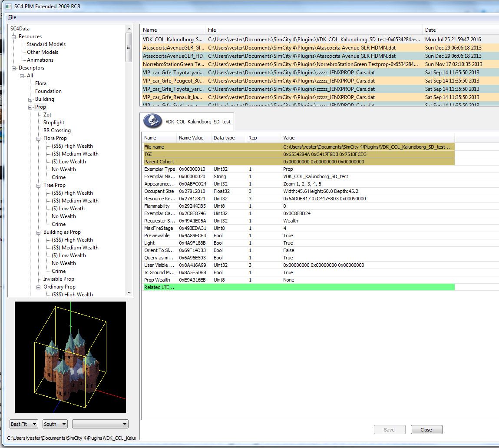
Task: Collapse the Building as Prop node
Action: pos(39,232)
